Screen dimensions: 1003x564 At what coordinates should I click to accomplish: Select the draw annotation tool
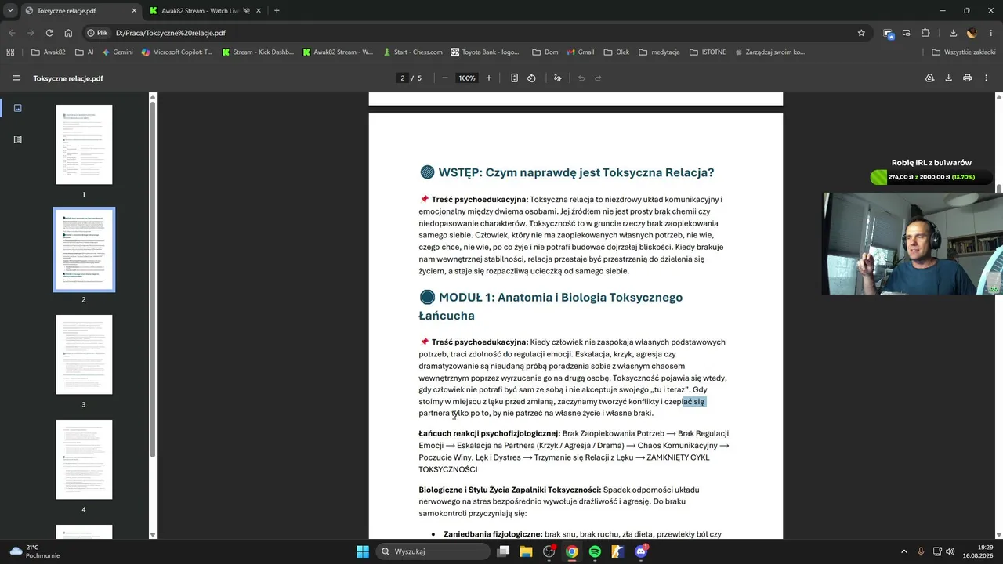coord(558,78)
